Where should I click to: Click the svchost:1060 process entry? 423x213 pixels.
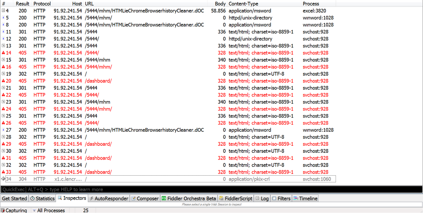point(317,179)
